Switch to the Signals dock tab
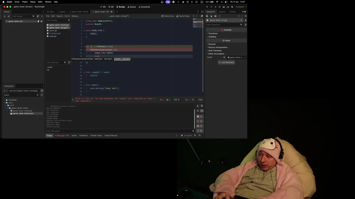Image resolution: width=355 pixels, height=199 pixels. (222, 12)
